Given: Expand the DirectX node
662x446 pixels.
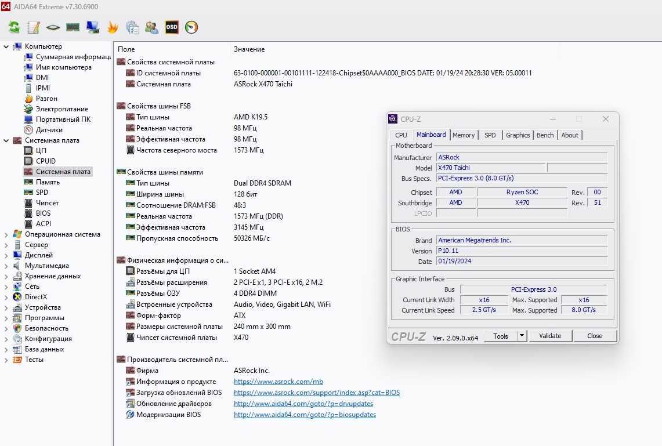Looking at the screenshot, I should pyautogui.click(x=6, y=297).
